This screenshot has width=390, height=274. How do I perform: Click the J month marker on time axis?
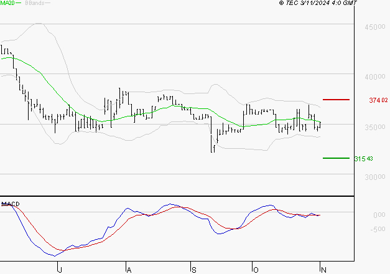click(x=60, y=270)
